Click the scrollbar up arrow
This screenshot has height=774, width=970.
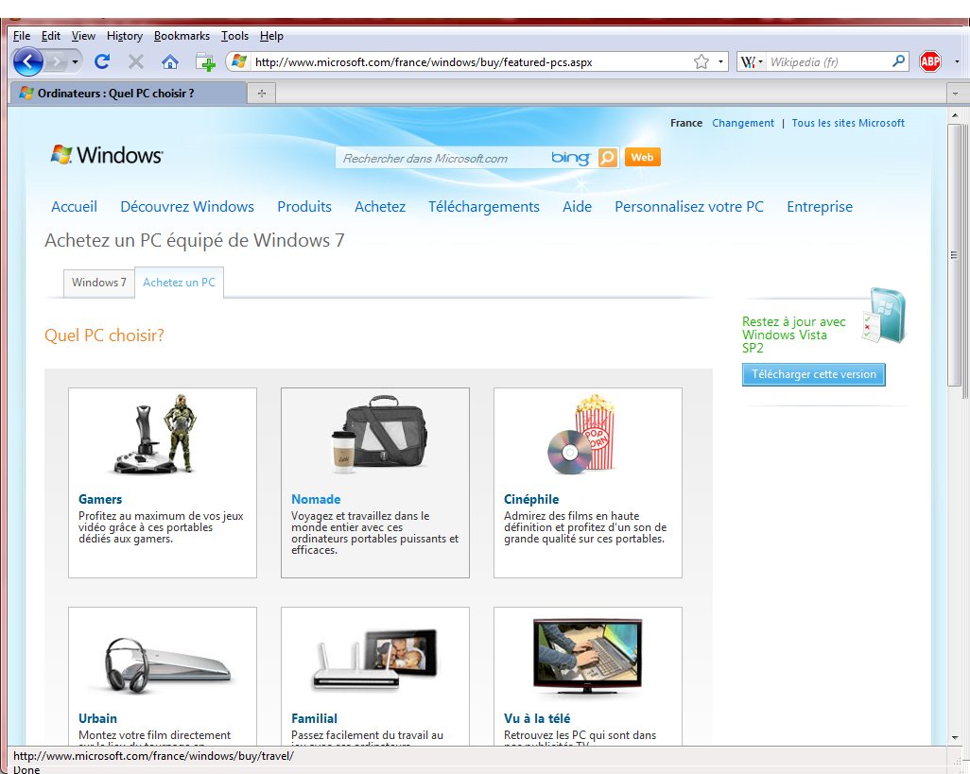point(955,115)
